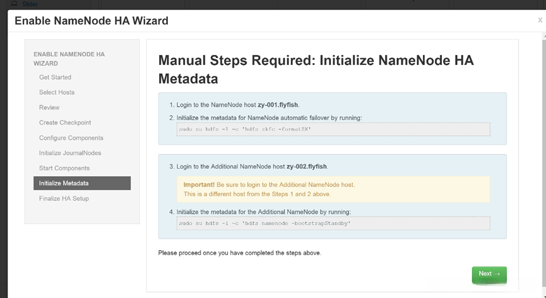Click the ENABLE NAMENODE HA WIZARD sidebar header

[x=69, y=59]
